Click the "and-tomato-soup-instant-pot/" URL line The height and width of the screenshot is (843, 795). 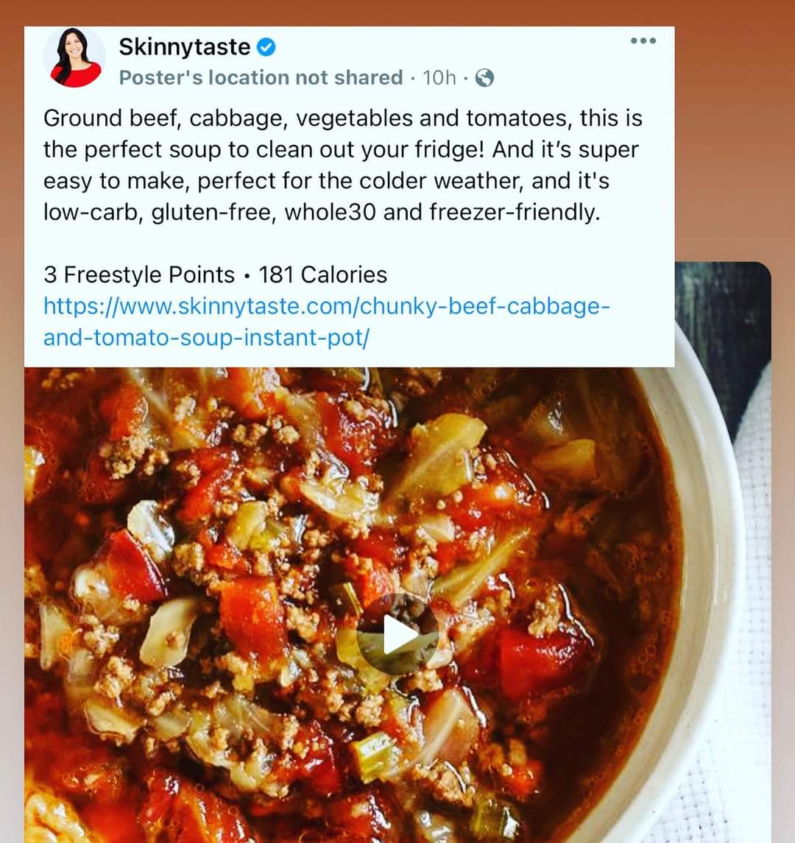tap(206, 338)
